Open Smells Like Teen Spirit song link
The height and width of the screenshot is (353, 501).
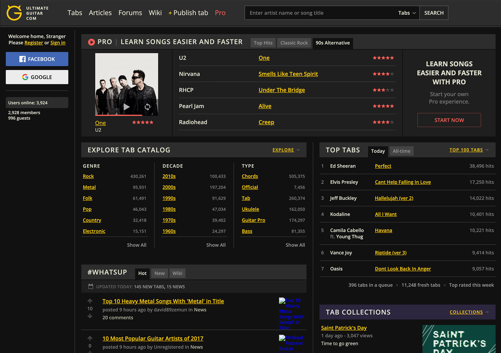(288, 74)
